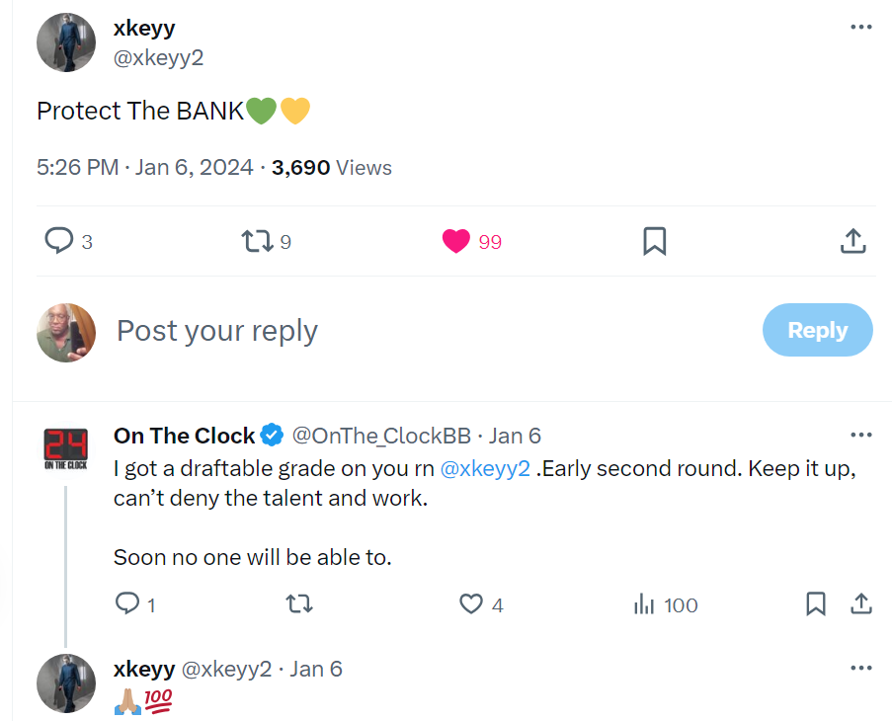Open On The Clock profile avatar
The width and height of the screenshot is (892, 721).
coord(66,446)
